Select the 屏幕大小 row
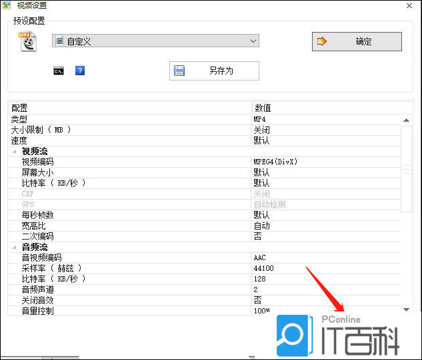Screen dimensions: 422x360 205,172
